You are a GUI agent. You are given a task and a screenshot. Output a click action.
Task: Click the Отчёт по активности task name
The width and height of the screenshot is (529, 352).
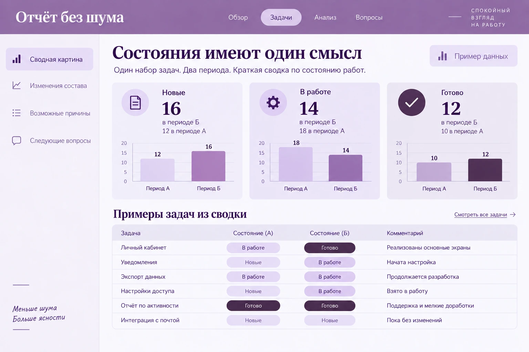pos(149,306)
